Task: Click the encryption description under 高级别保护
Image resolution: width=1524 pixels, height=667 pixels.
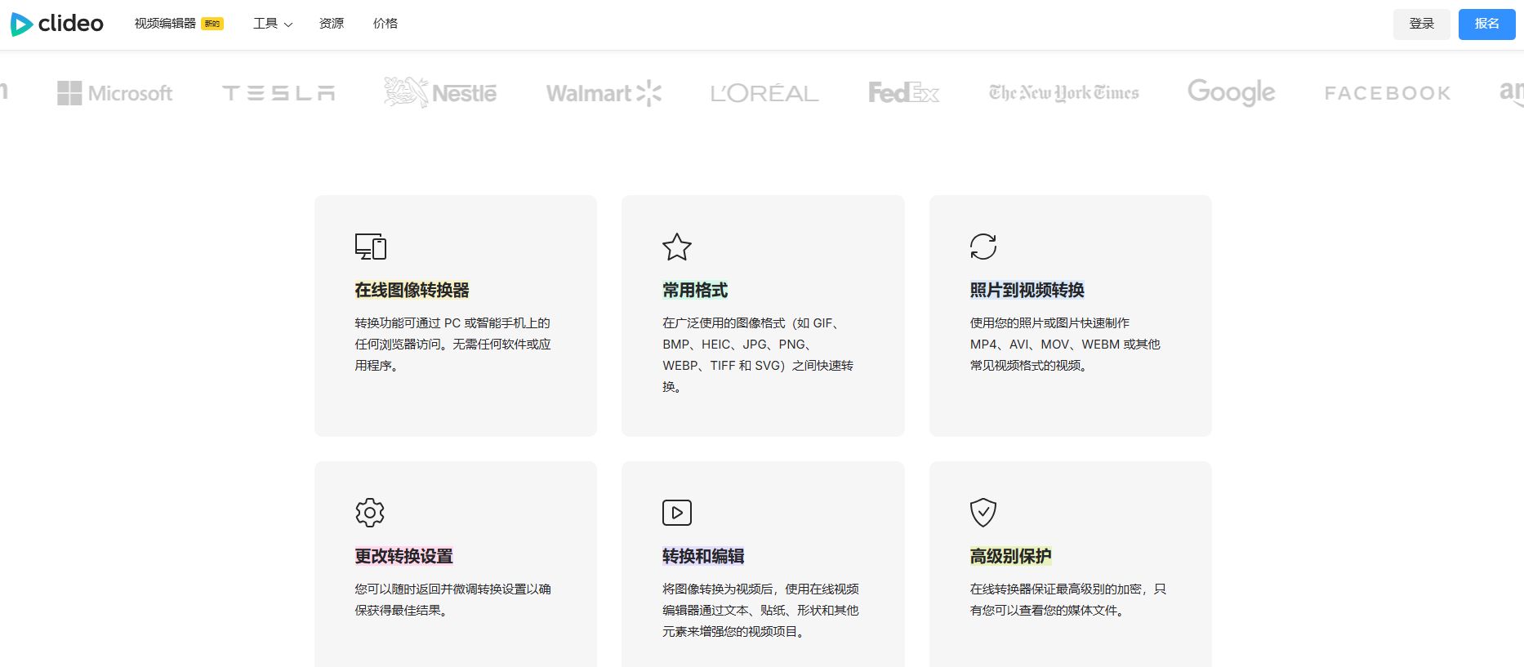Action: tap(1068, 600)
